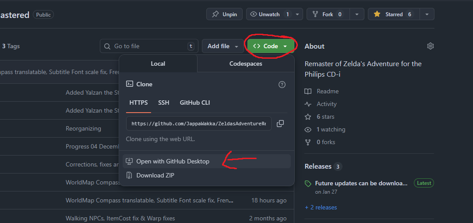
Task: Click the release tag icon
Action: tap(308, 184)
